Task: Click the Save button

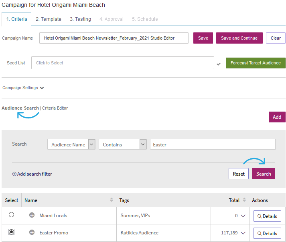Action: click(203, 38)
